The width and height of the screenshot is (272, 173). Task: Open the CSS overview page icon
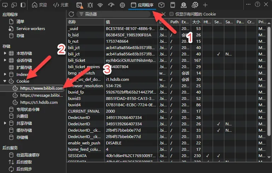(x=173, y=5)
